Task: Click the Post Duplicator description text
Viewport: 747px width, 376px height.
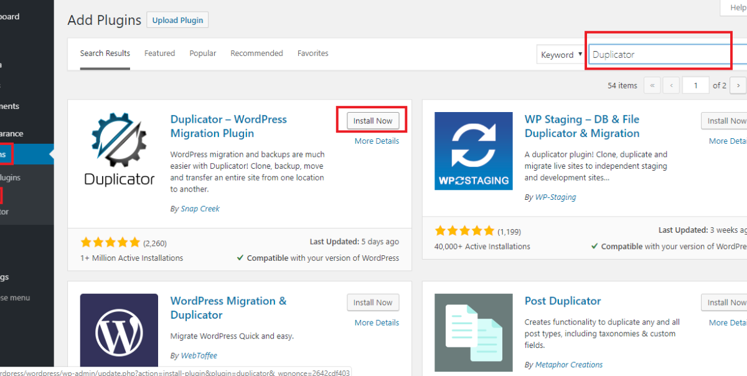Action: click(x=603, y=334)
